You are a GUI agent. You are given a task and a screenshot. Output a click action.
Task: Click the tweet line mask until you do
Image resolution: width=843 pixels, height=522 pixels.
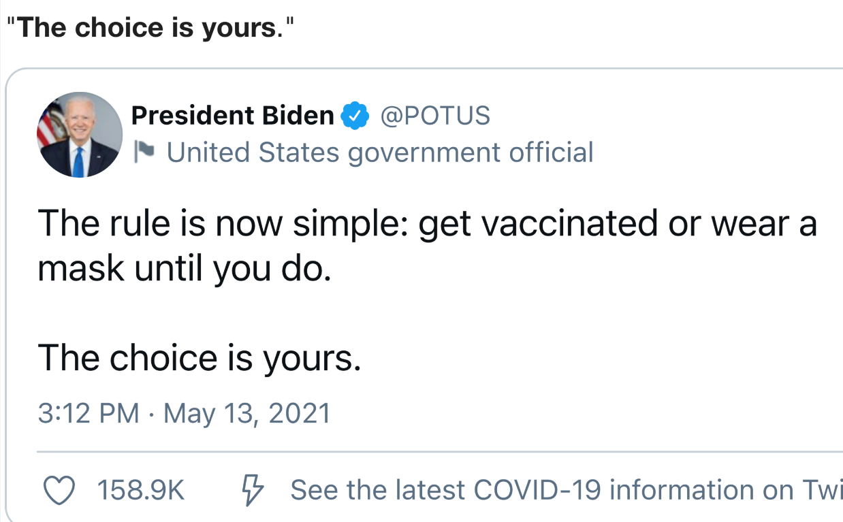[x=184, y=270]
